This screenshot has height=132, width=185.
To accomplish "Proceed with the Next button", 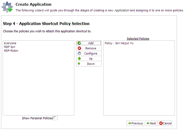I will (x=151, y=123).
